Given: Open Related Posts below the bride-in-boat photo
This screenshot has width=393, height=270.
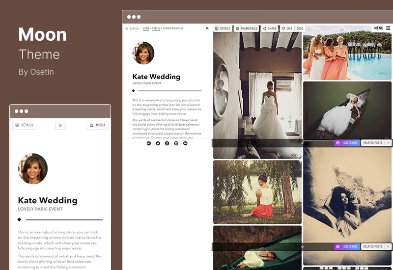Looking at the screenshot, I should point(373,143).
